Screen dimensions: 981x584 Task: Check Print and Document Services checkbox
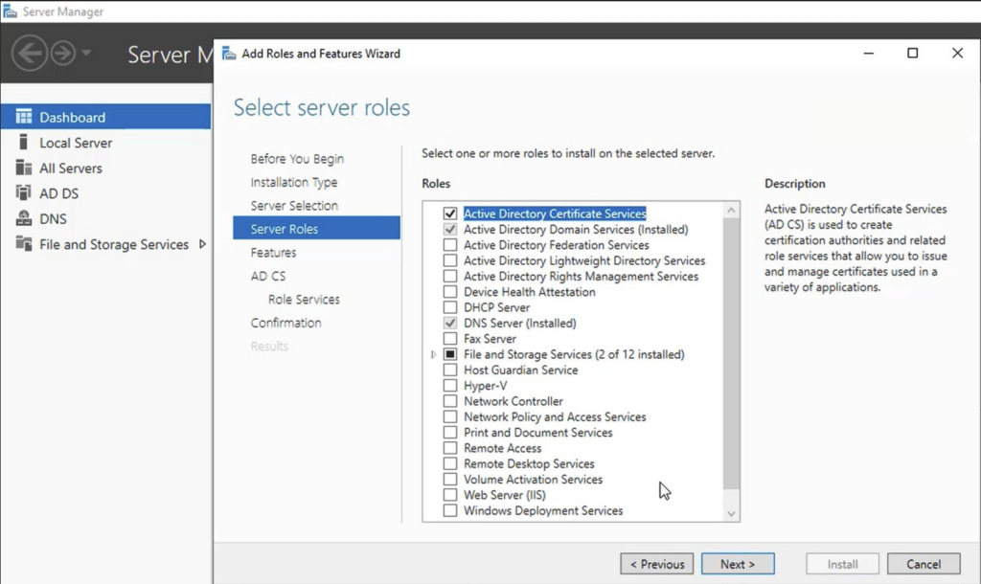click(x=450, y=432)
